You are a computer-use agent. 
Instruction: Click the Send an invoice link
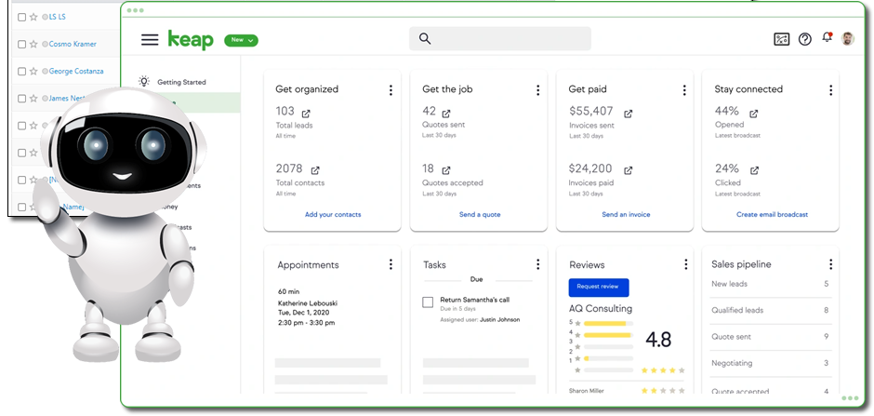[626, 215]
